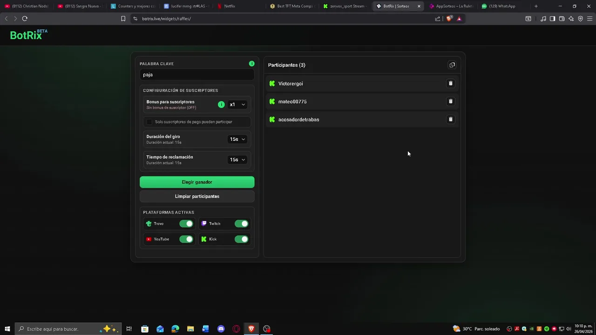Close the BotRix Sorteos tab
Image resolution: width=596 pixels, height=335 pixels.
click(x=419, y=6)
